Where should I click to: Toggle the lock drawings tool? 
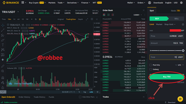coord(3,88)
